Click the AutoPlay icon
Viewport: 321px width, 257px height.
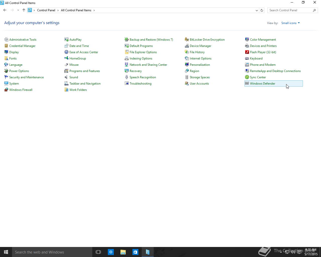point(66,39)
